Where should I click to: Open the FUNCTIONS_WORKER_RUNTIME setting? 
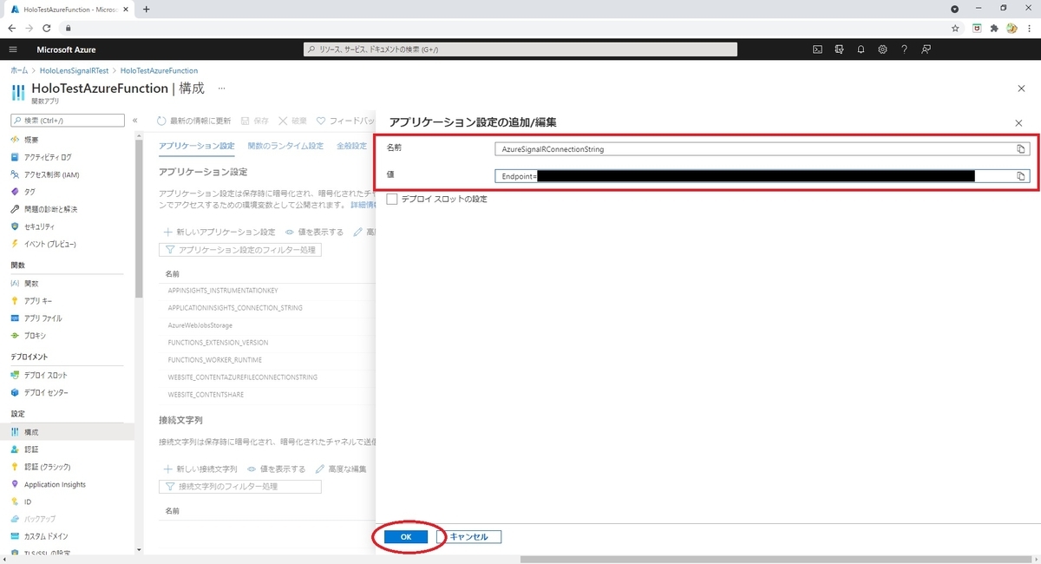[x=214, y=359]
